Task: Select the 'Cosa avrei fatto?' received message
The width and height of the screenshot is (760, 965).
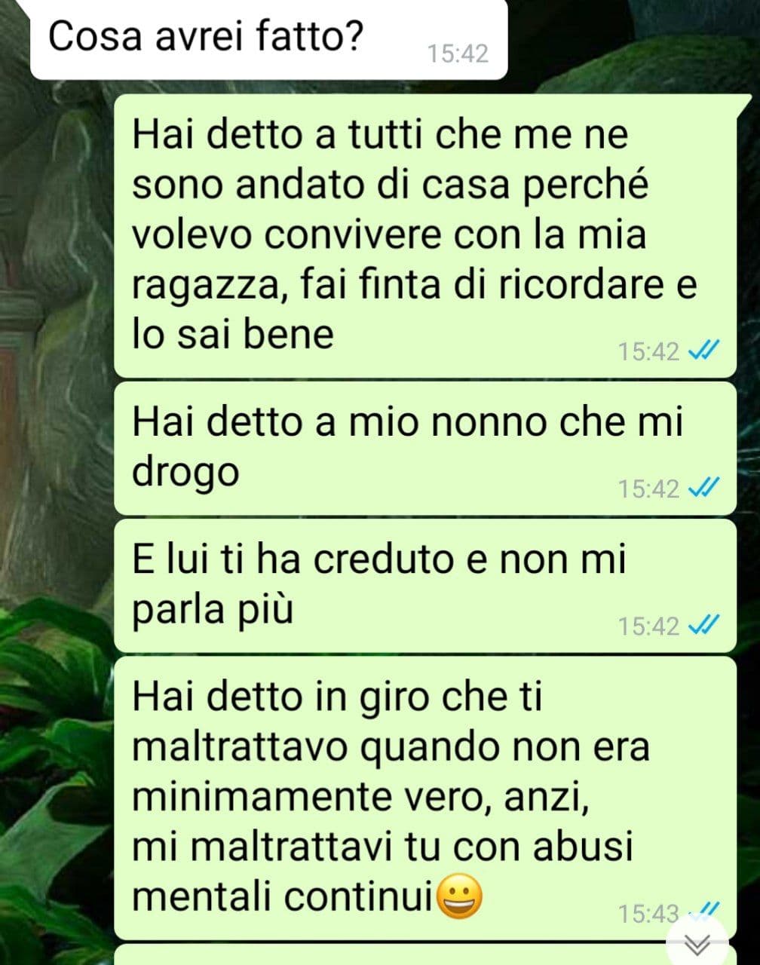Action: (269, 38)
